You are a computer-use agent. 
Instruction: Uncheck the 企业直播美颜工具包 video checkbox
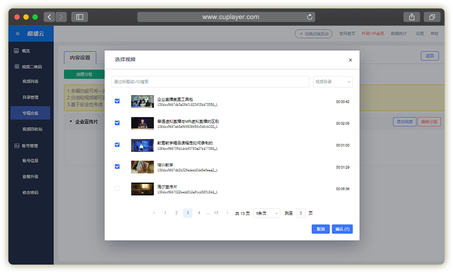(117, 101)
